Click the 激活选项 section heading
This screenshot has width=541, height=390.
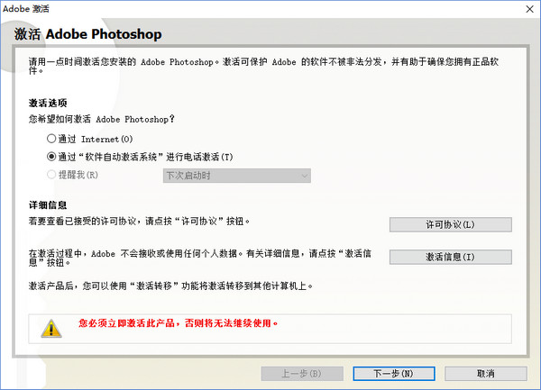[48, 103]
